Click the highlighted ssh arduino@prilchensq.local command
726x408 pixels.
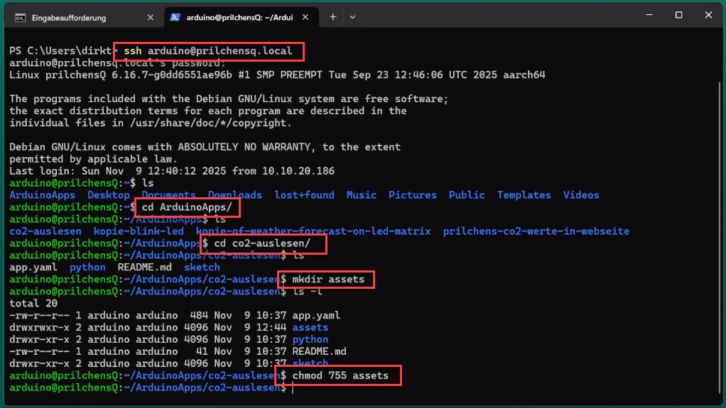[208, 51]
